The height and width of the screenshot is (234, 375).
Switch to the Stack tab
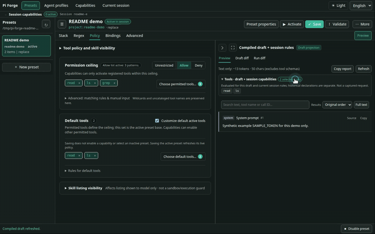pos(63,36)
